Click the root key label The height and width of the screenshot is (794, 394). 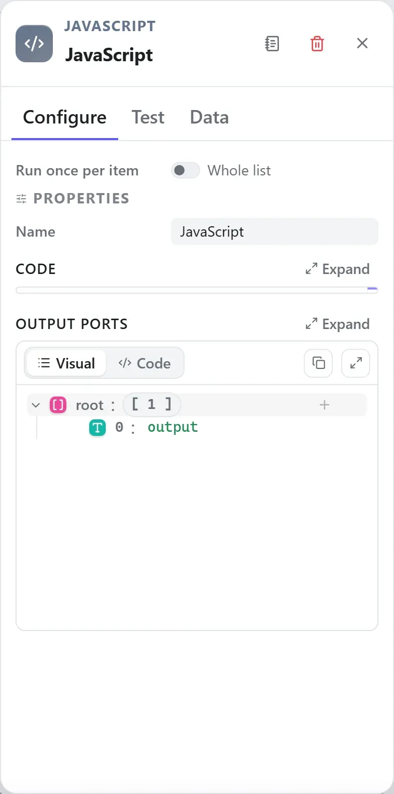(x=90, y=405)
